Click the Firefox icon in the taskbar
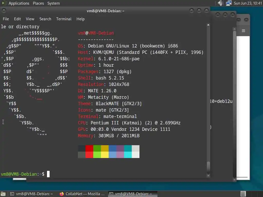Viewport: 263px width, 197px height. (x=62, y=194)
